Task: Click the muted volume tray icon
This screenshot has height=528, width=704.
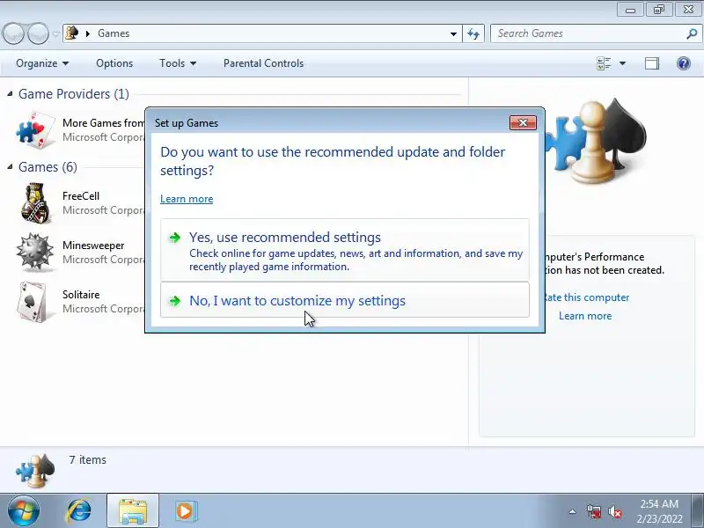Action: coord(614,511)
